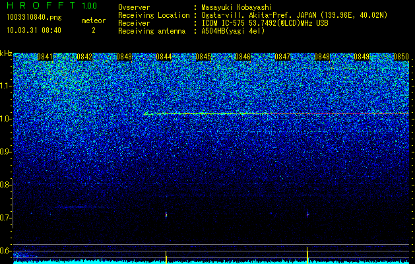Select the filename 1003310840.png
This screenshot has height=264, width=415.
pos(34,17)
